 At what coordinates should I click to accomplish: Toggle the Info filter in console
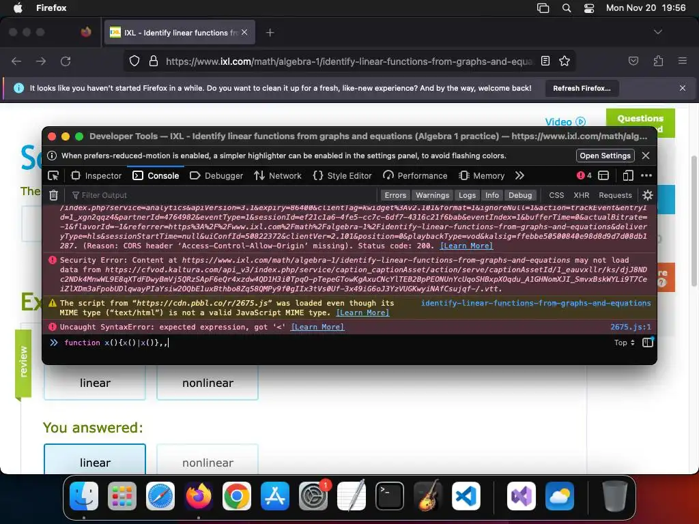tap(492, 195)
